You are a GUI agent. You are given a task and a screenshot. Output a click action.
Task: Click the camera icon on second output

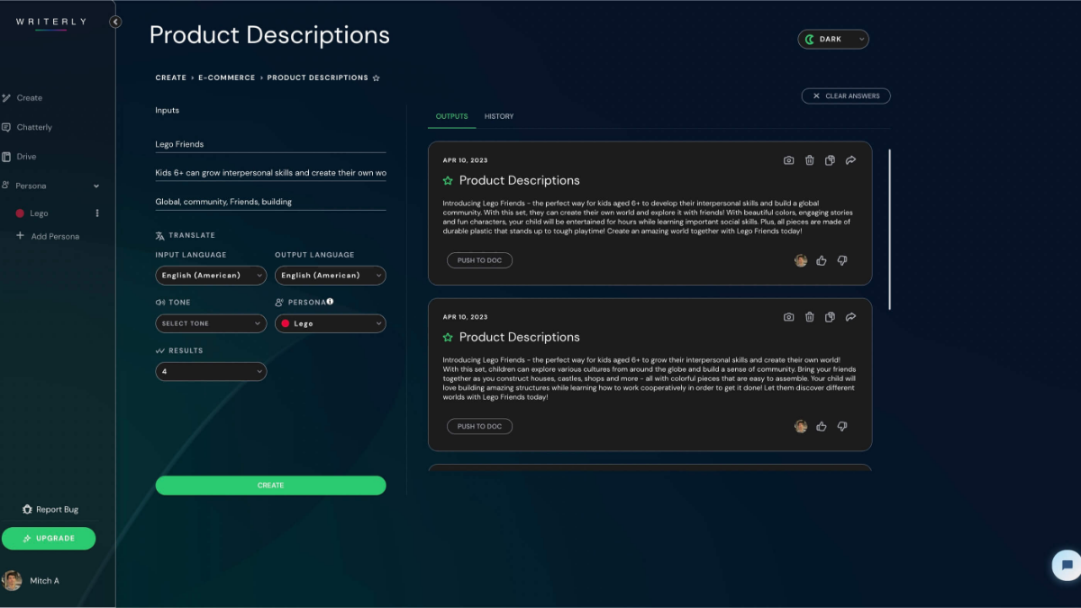click(789, 317)
